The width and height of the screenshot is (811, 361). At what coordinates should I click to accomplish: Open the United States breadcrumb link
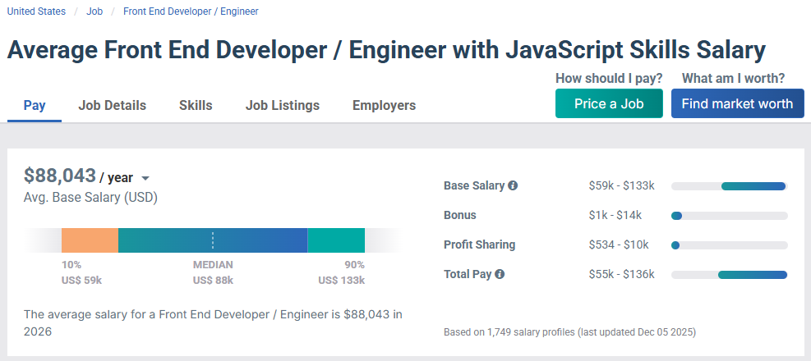tap(36, 11)
